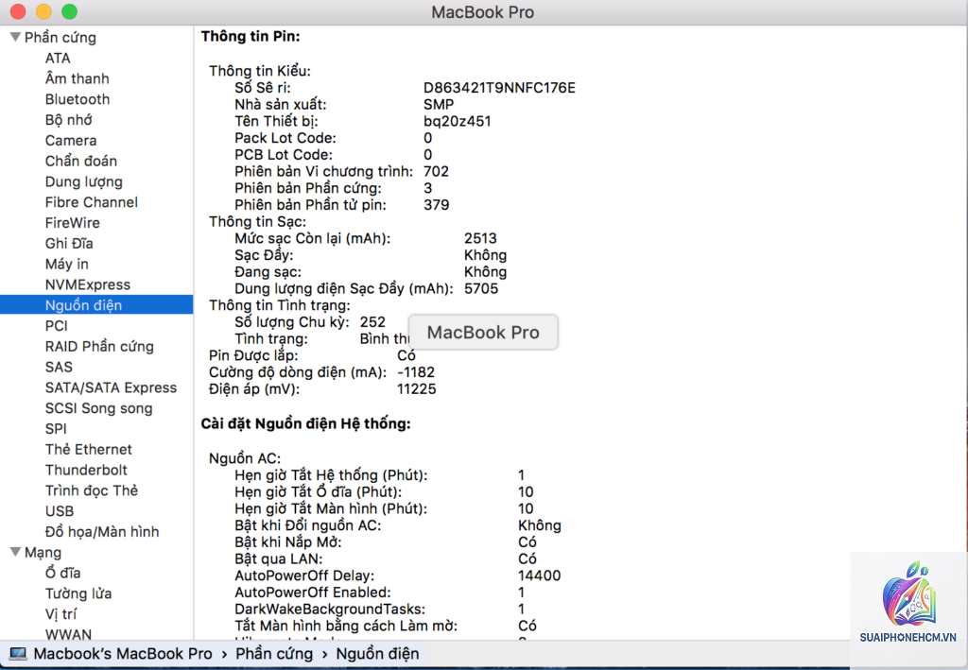Select USB in the sidebar
Screen dimensions: 968x670
click(x=60, y=511)
